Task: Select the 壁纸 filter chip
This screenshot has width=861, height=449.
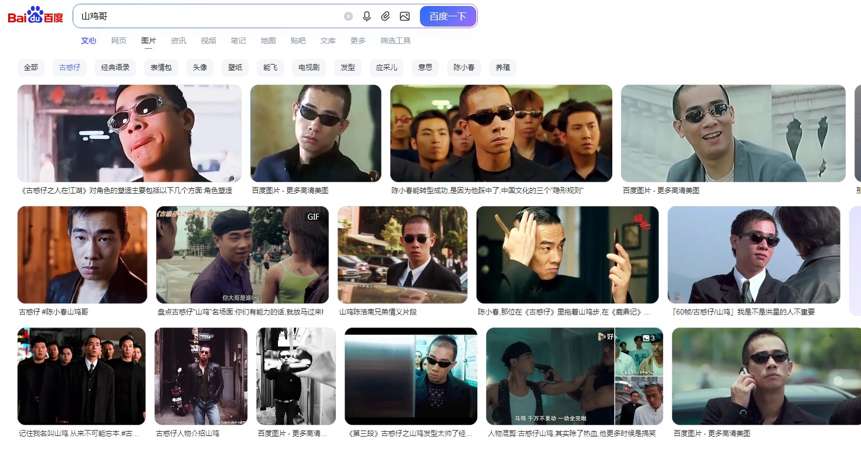Action: point(235,67)
